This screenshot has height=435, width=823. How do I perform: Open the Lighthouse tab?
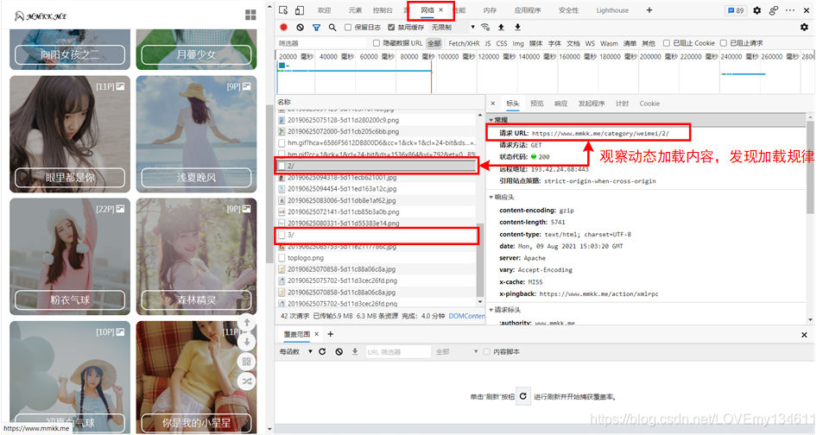tap(612, 10)
